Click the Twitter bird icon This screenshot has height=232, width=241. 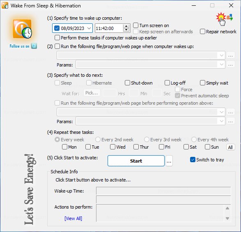pos(34,46)
